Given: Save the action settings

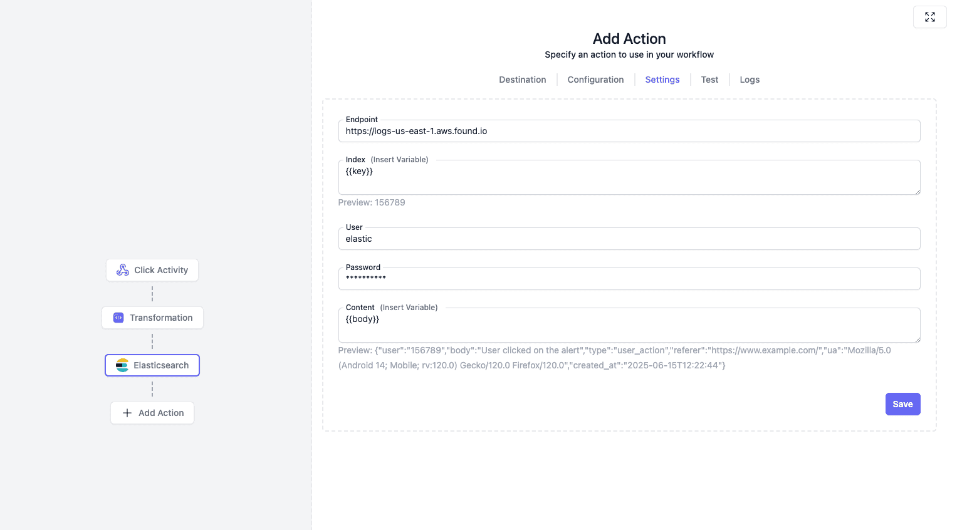Looking at the screenshot, I should [x=902, y=404].
